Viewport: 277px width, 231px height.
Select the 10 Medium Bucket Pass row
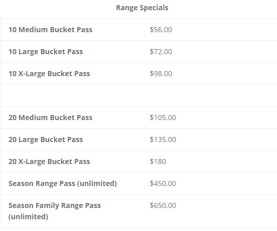pos(139,30)
